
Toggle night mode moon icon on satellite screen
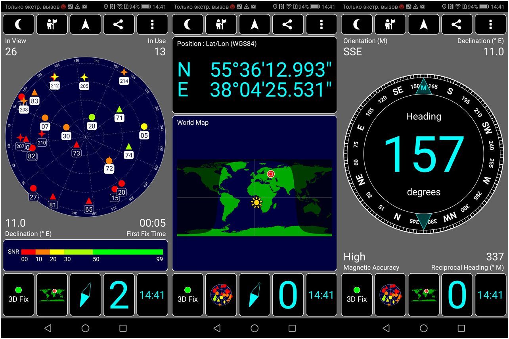(18, 25)
